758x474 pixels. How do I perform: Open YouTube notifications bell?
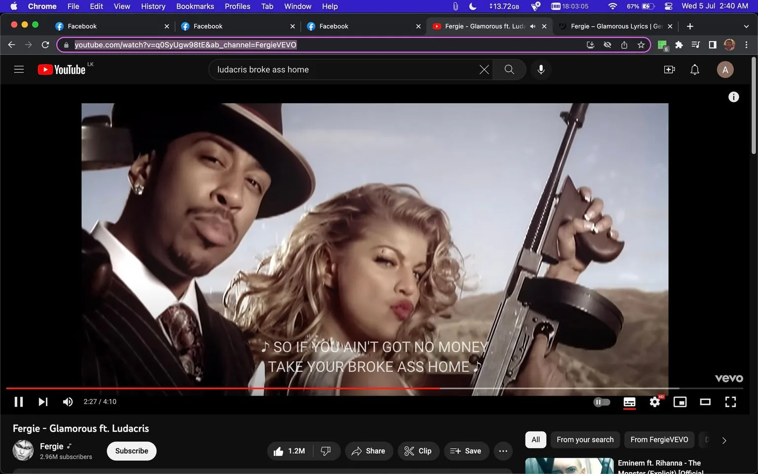(694, 69)
